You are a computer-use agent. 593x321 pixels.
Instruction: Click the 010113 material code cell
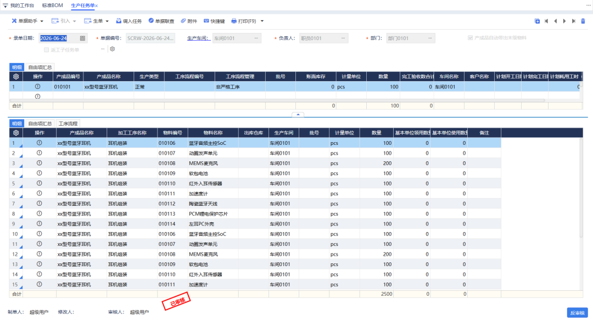[172, 213]
